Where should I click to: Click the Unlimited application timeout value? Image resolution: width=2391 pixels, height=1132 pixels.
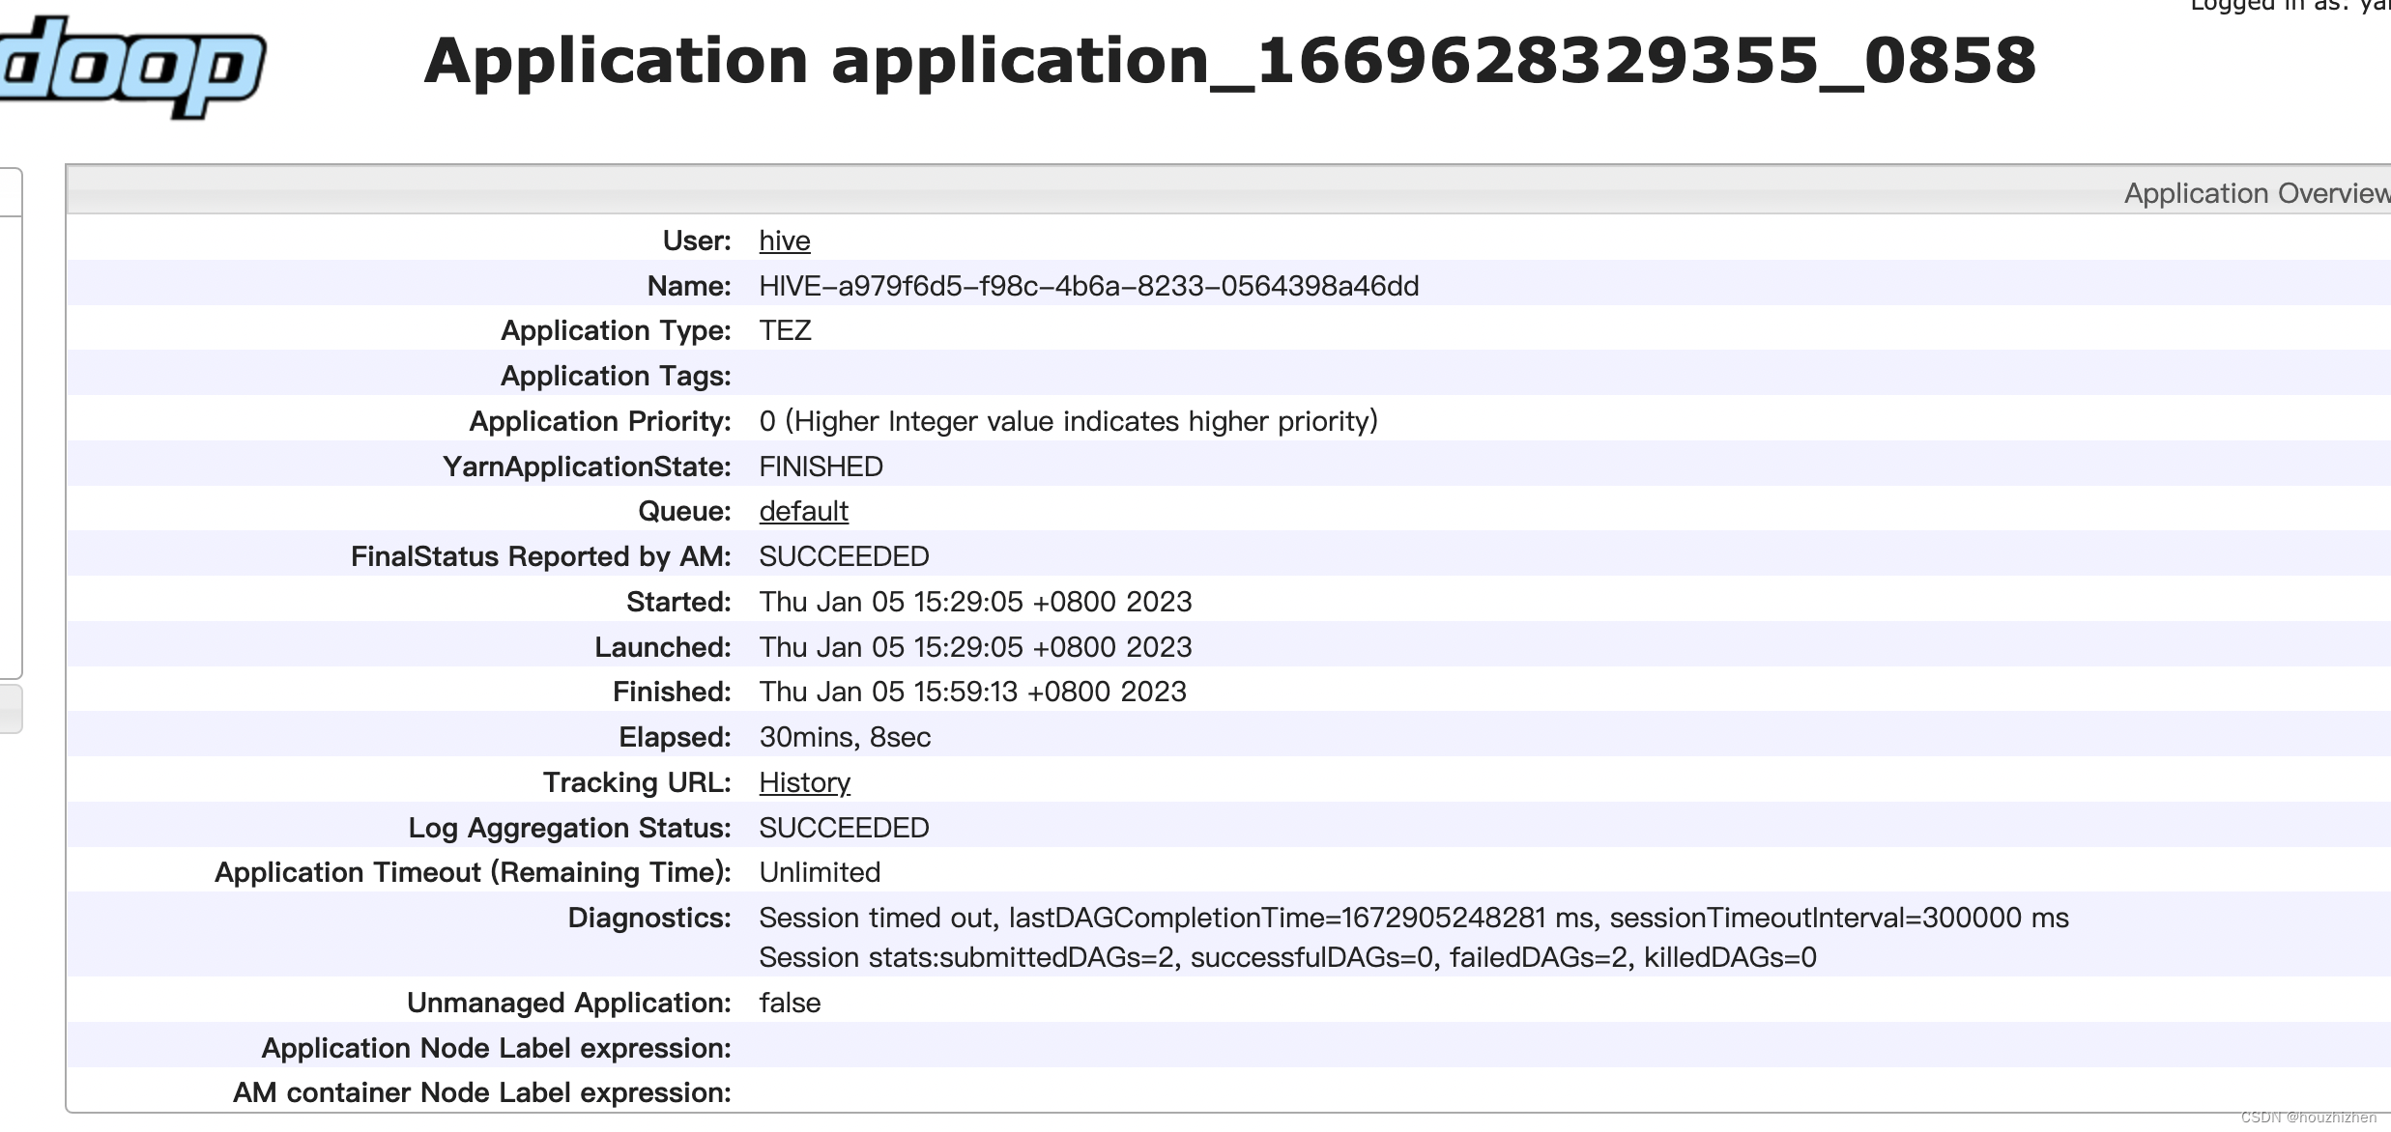point(820,872)
